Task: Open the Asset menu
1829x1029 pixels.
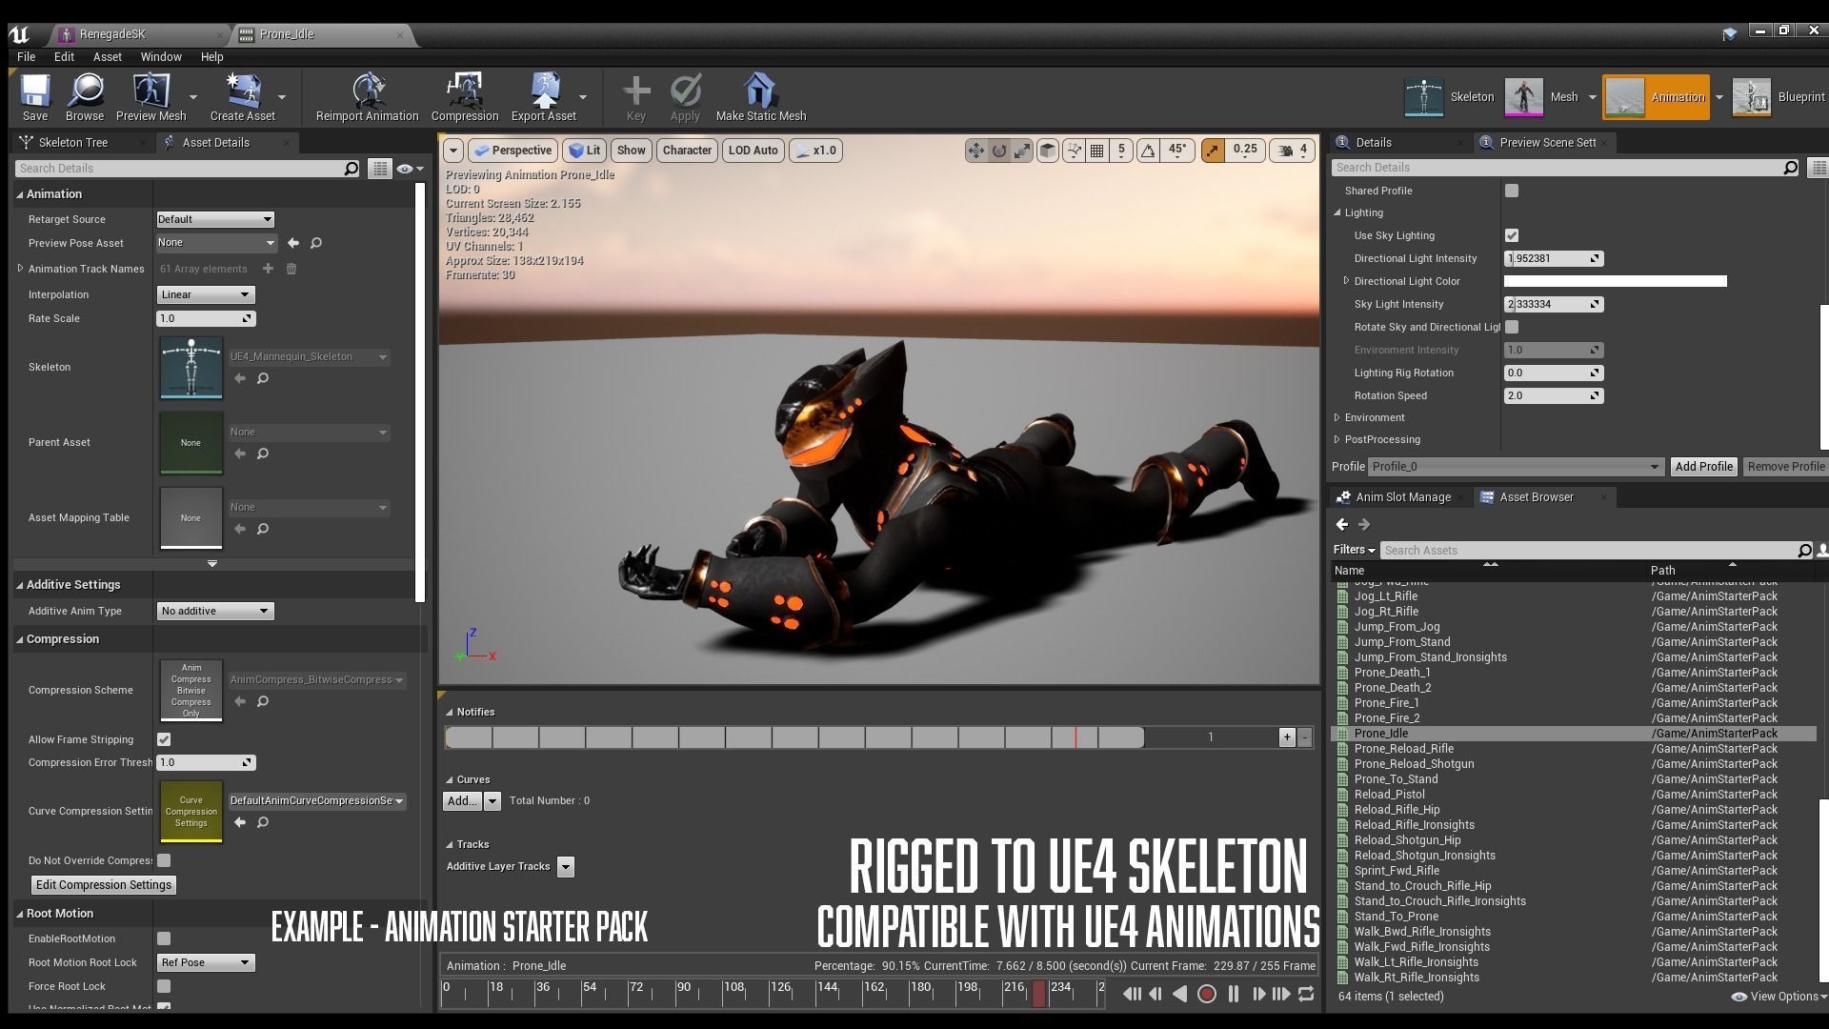Action: [107, 57]
